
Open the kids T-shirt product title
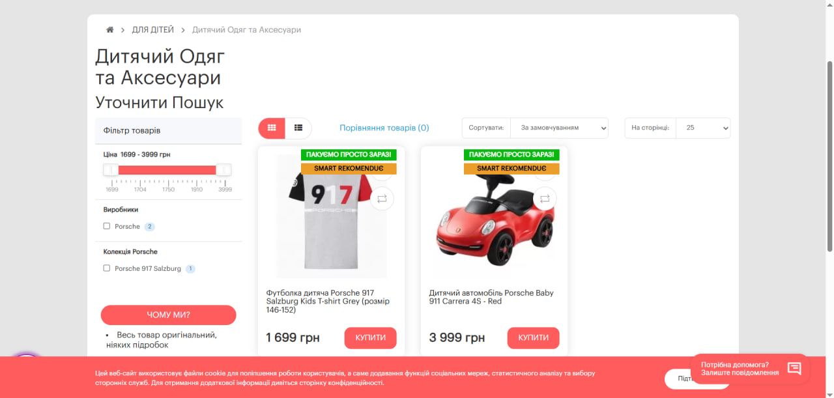329,302
